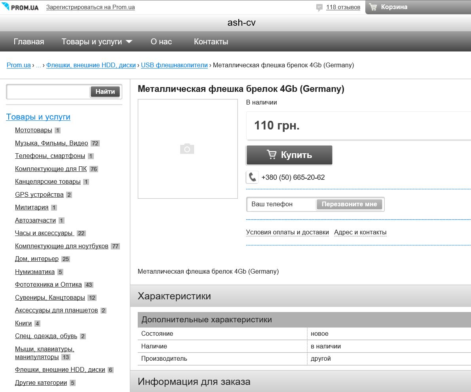This screenshot has width=471, height=392.
Task: Go to the О нас page
Action: point(161,42)
